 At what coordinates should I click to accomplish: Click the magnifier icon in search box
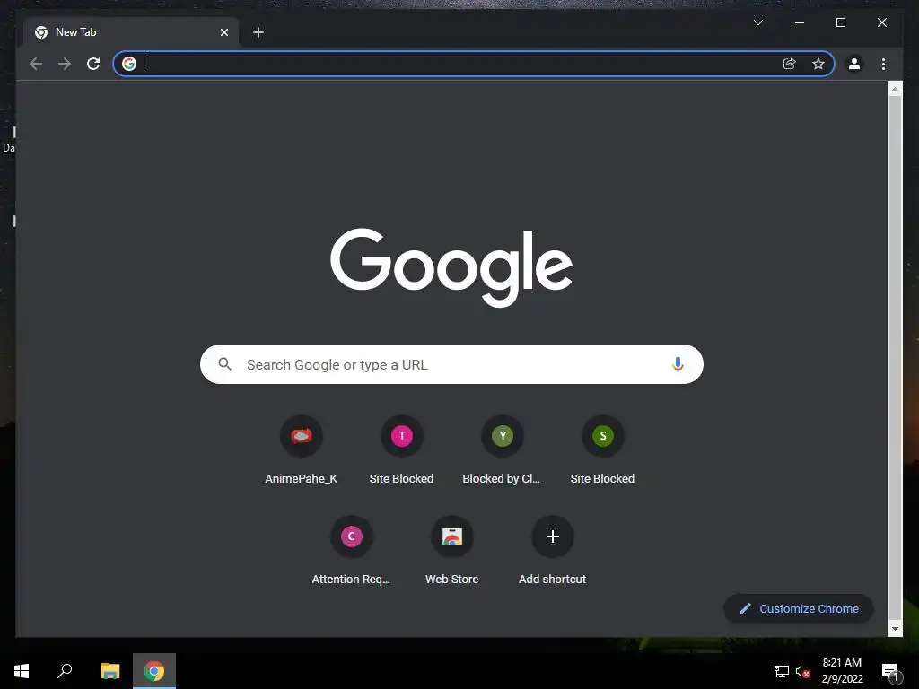(x=224, y=364)
